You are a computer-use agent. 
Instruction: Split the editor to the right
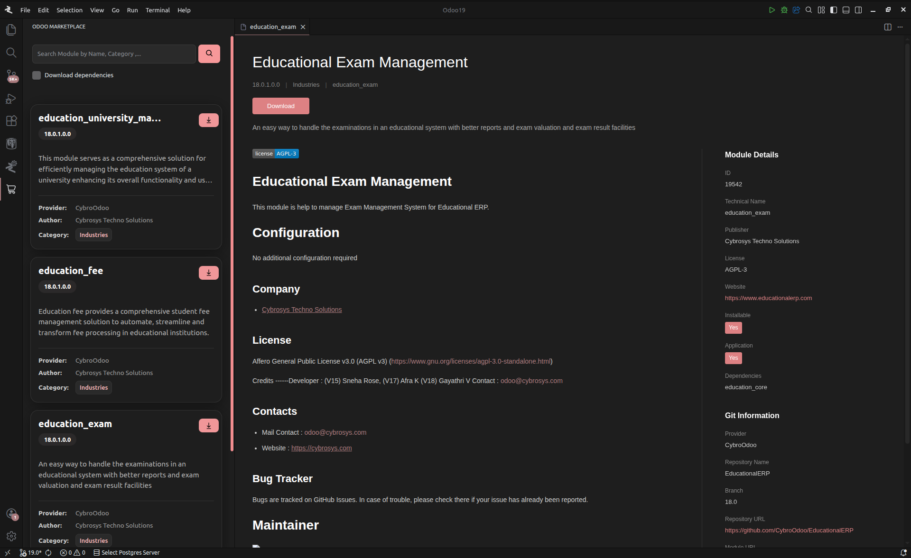tap(888, 27)
